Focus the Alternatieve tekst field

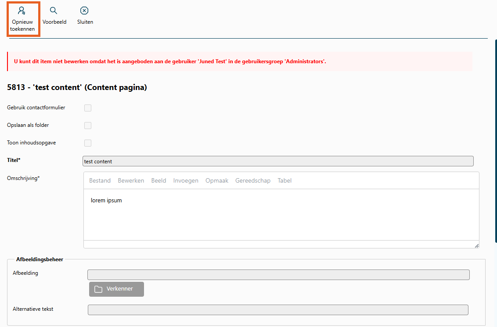click(278, 310)
